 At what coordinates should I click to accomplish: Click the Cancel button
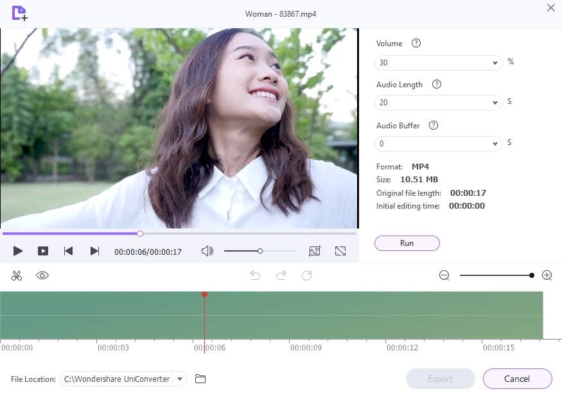click(517, 379)
